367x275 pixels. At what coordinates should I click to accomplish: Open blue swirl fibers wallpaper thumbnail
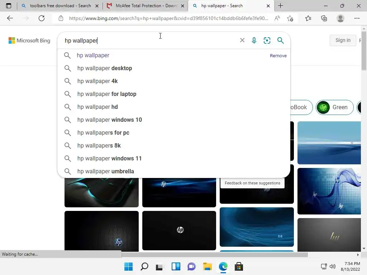click(x=257, y=227)
